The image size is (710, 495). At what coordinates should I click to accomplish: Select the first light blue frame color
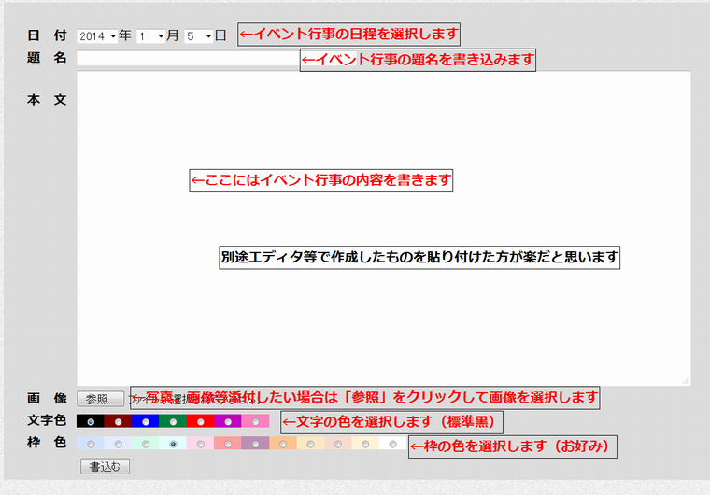tap(91, 445)
